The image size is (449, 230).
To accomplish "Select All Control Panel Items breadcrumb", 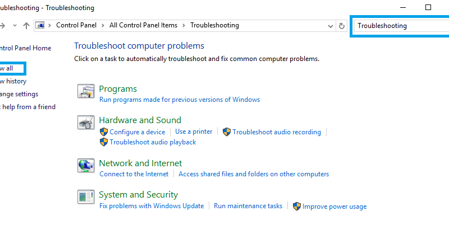I will click(143, 25).
